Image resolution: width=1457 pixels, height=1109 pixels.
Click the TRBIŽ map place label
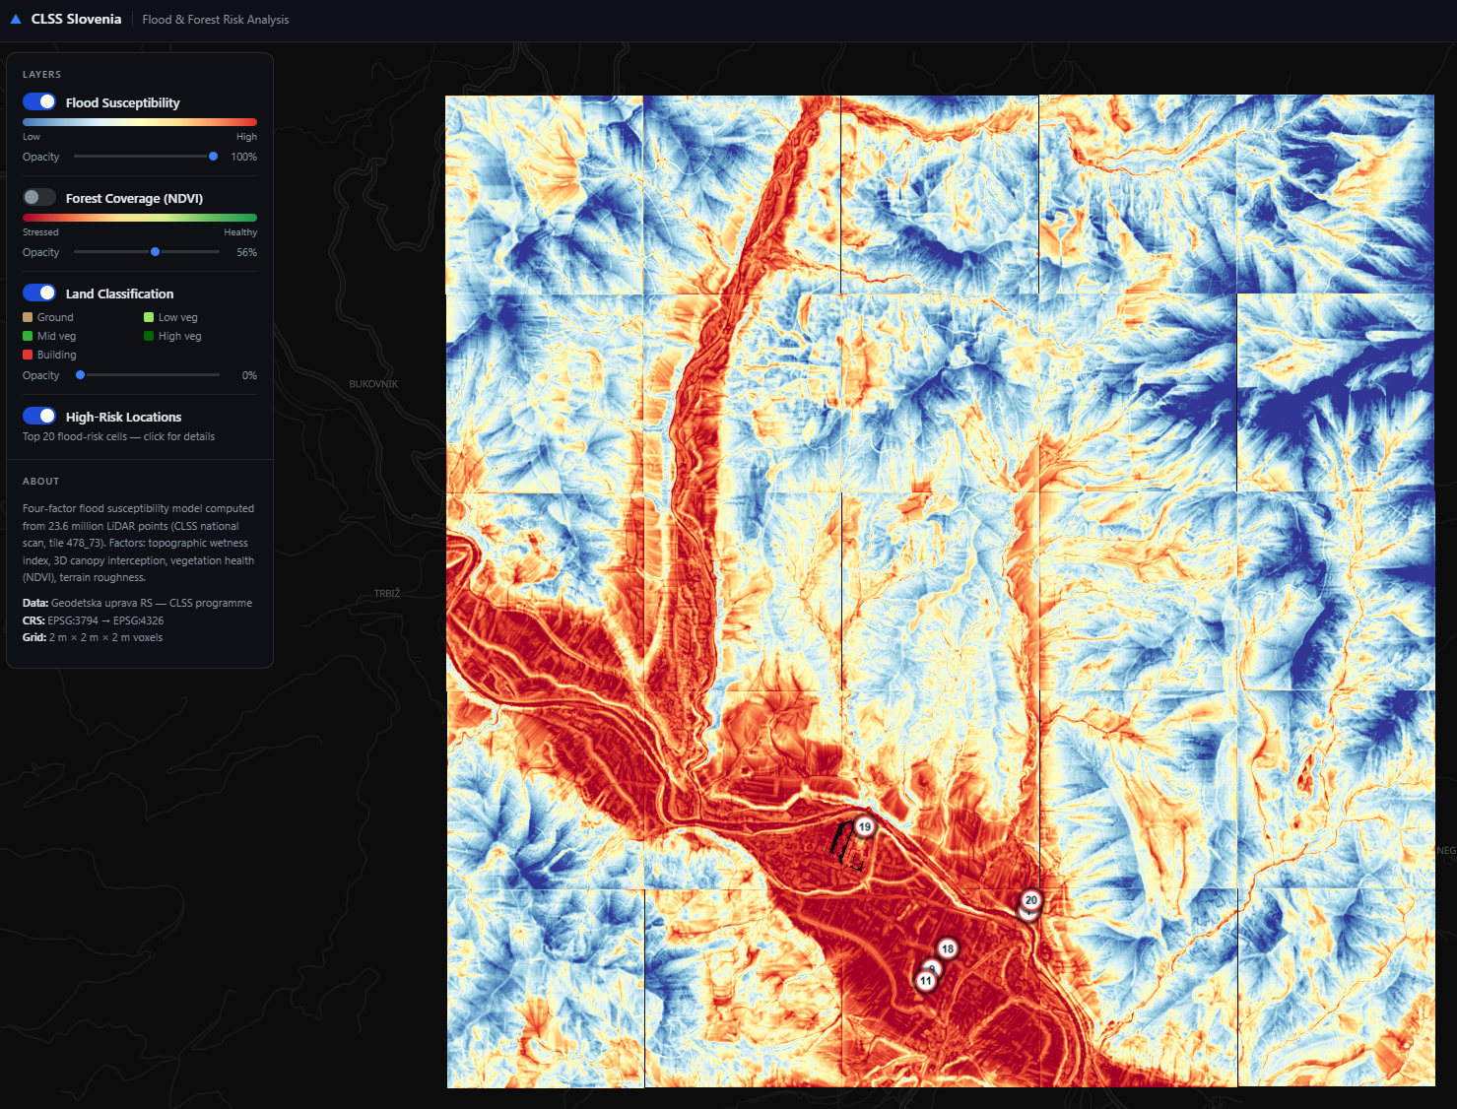coord(387,594)
